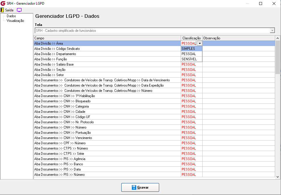Choose PESSOAL from the open classification list
This screenshot has width=281, height=195.
192,54
